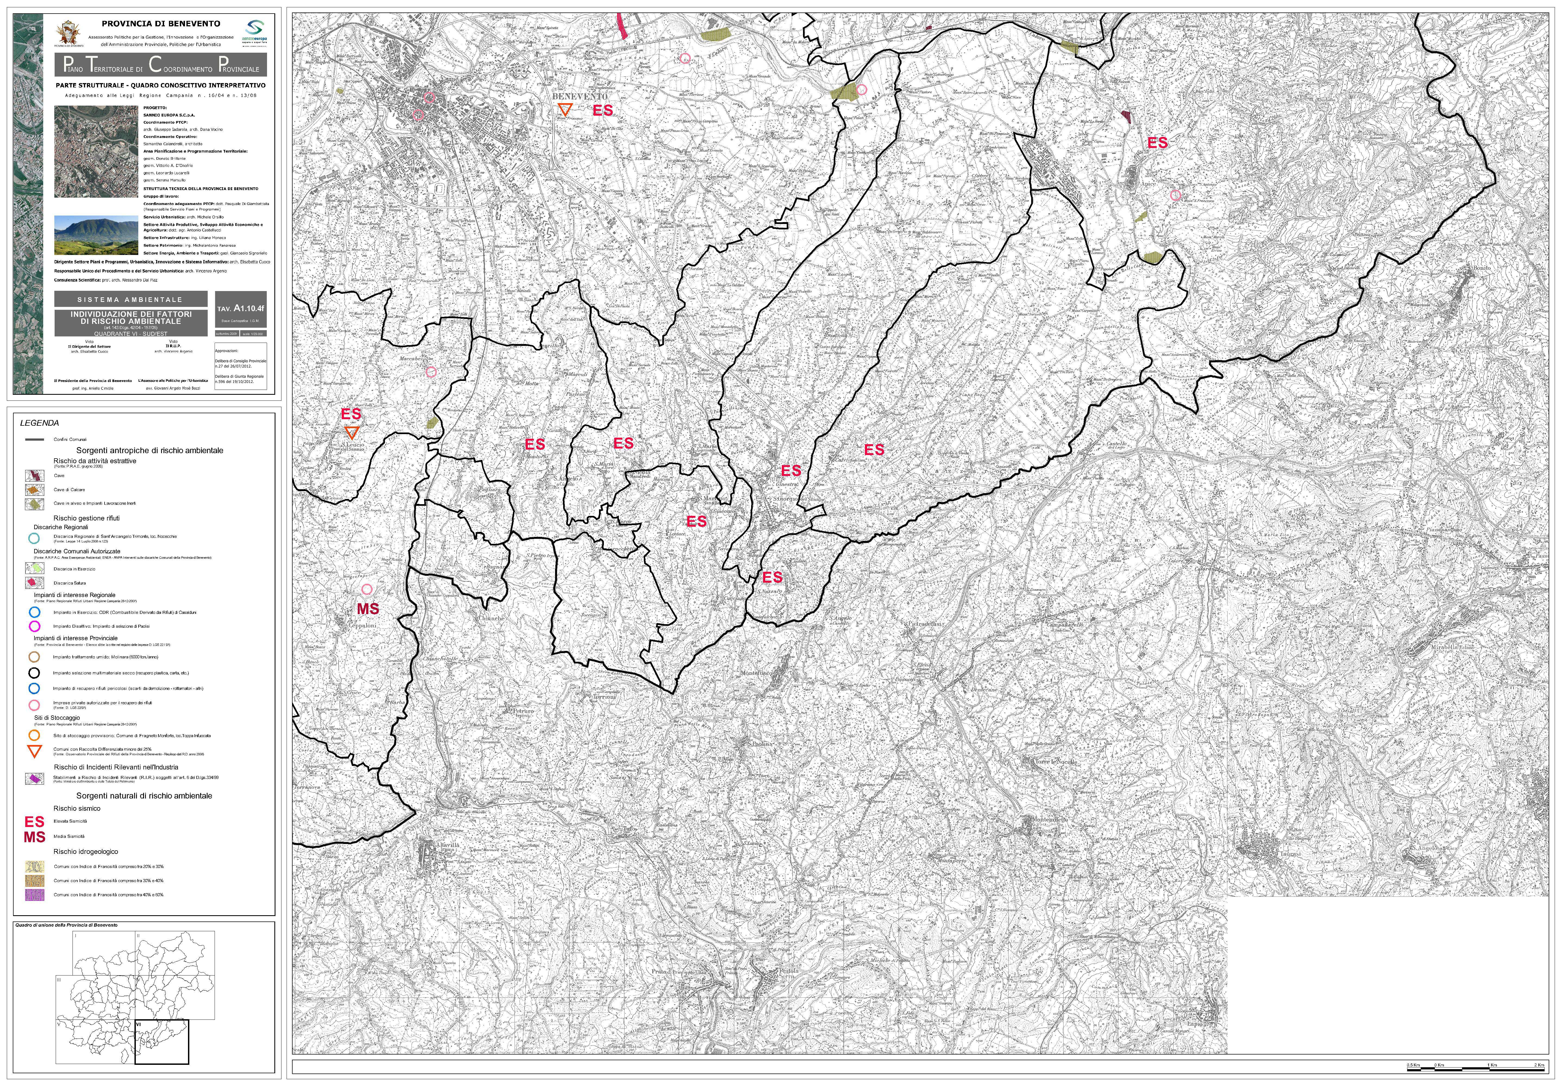Click the orange triangle near S. Leucio del Sannio
This screenshot has width=1562, height=1086.
352,432
